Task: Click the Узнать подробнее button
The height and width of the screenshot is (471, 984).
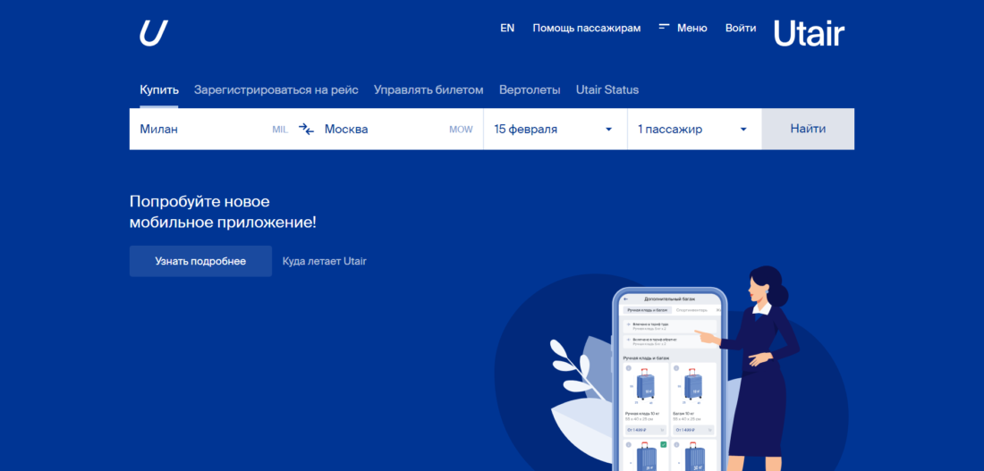Action: (200, 261)
